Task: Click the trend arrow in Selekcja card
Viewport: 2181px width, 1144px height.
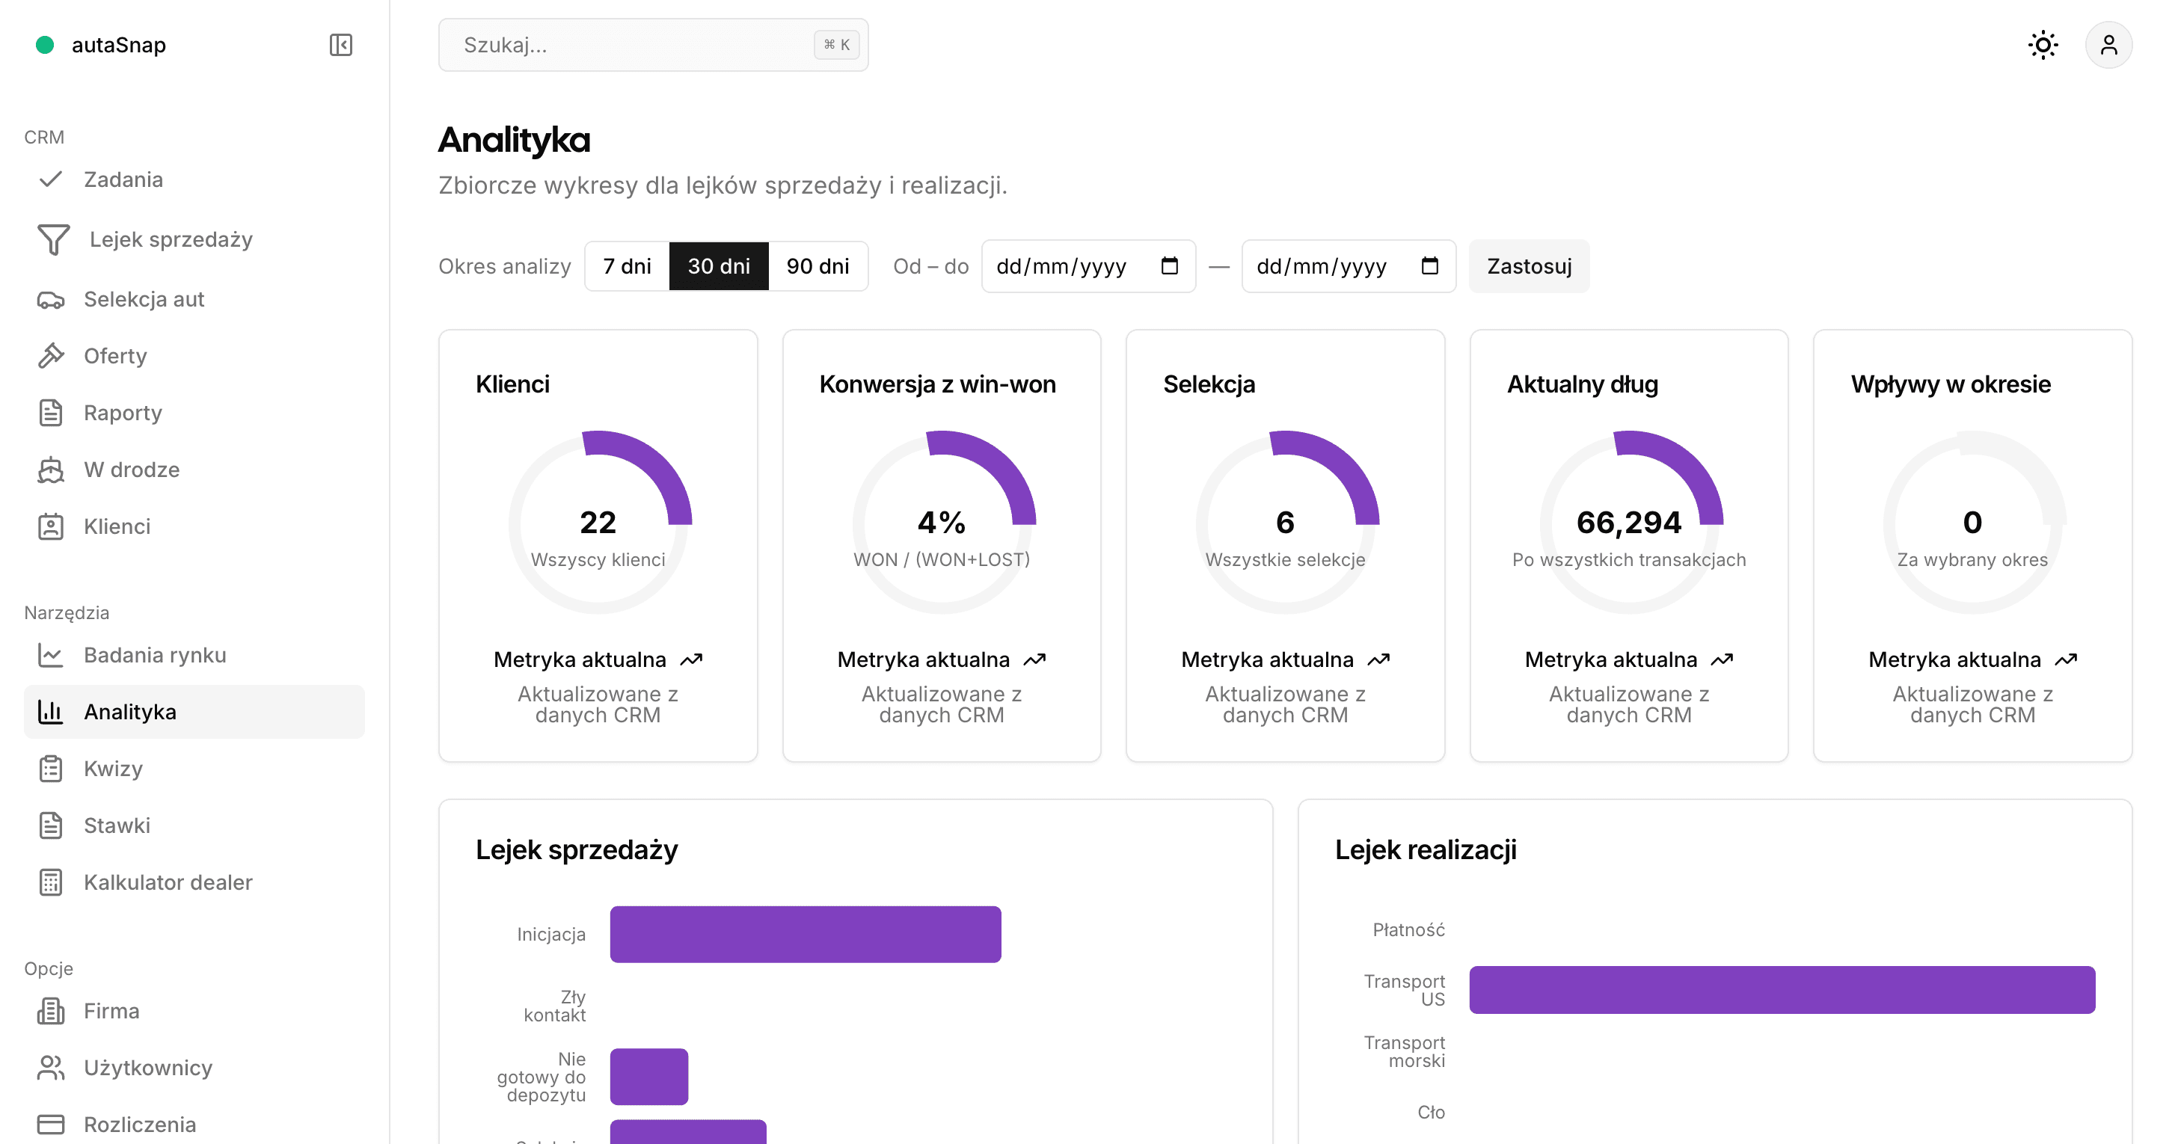Action: click(x=1378, y=659)
